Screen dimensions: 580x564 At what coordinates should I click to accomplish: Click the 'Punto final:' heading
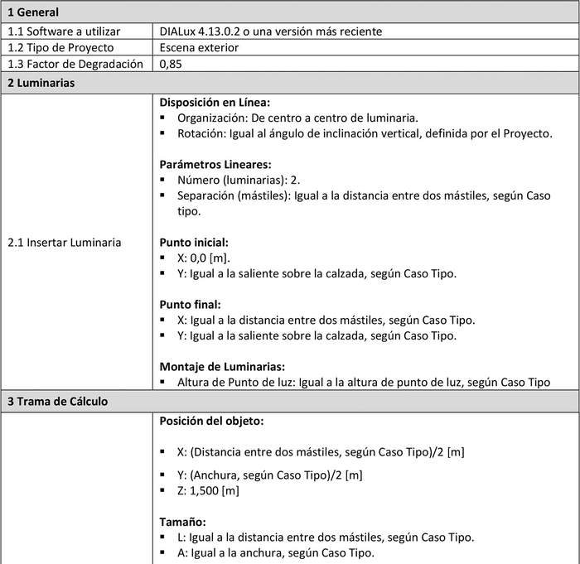click(189, 304)
